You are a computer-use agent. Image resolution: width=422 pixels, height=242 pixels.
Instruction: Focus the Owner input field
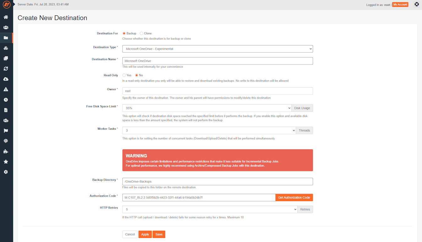pos(218,91)
